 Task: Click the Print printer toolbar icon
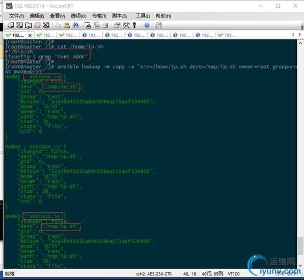[x=105, y=25]
